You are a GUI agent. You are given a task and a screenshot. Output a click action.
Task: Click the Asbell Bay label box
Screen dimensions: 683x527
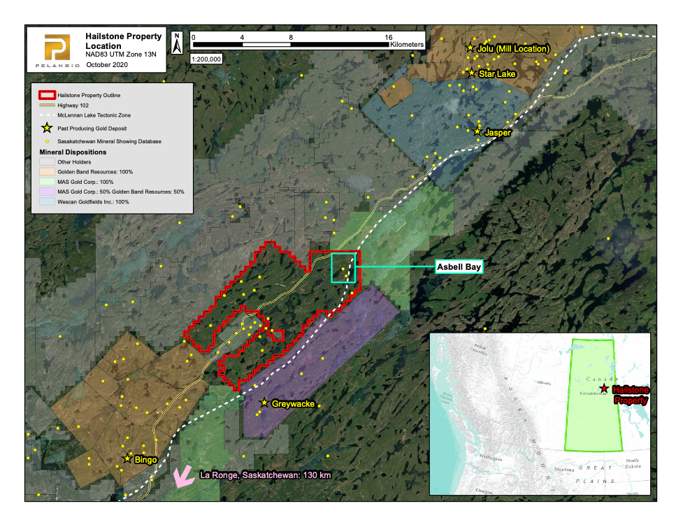pyautogui.click(x=459, y=267)
